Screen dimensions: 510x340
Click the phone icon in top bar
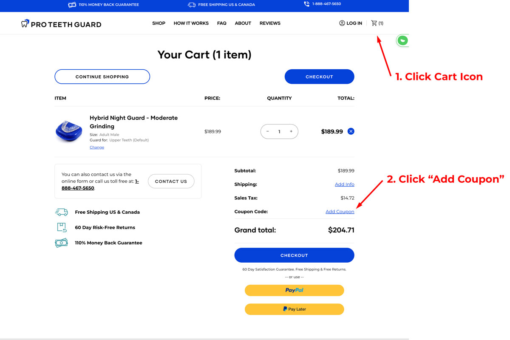[x=306, y=4]
